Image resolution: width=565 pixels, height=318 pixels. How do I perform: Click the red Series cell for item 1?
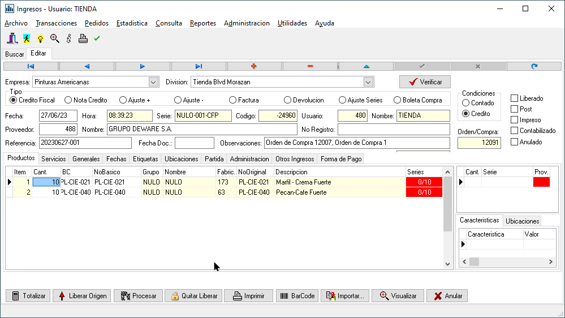[424, 182]
